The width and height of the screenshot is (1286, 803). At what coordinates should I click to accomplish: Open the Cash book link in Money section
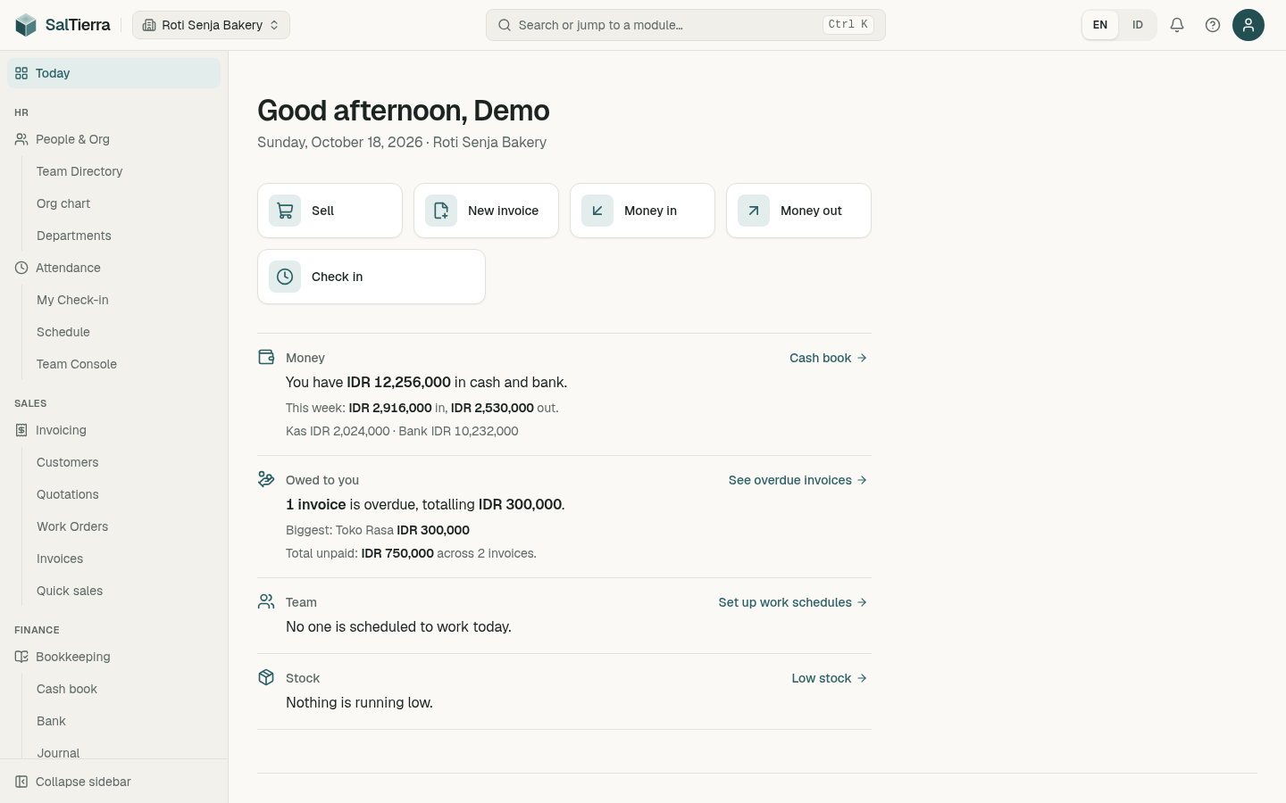[x=829, y=358]
